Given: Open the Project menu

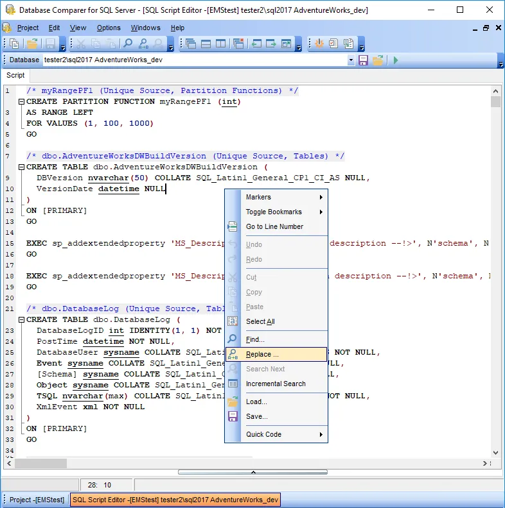Looking at the screenshot, I should pos(28,28).
